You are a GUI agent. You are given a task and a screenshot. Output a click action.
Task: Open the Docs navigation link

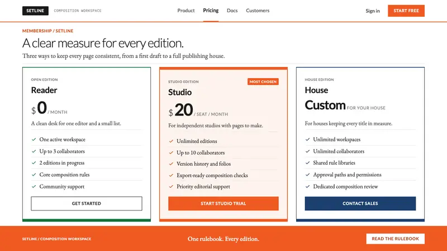point(232,11)
